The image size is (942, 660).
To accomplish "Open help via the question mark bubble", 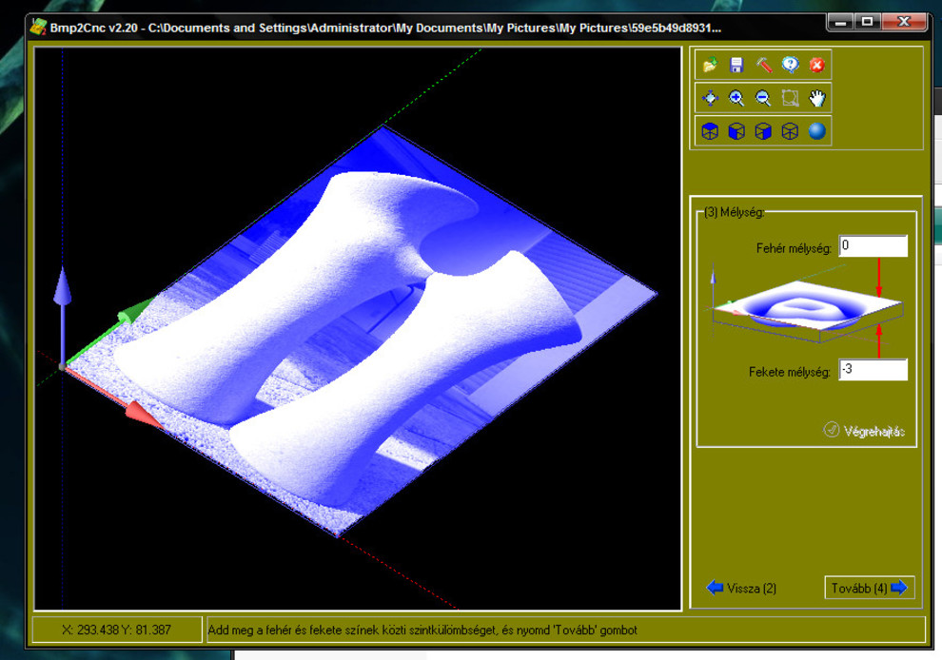I will (790, 65).
